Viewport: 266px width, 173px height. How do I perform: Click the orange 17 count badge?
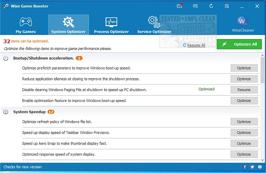click(x=51, y=112)
